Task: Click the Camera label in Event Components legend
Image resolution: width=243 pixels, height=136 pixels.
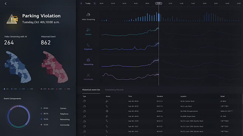Action: point(63,108)
